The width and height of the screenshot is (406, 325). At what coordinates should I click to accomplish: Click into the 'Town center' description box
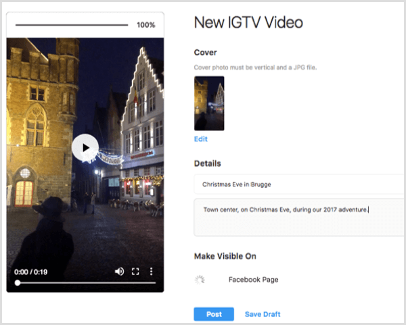298,217
